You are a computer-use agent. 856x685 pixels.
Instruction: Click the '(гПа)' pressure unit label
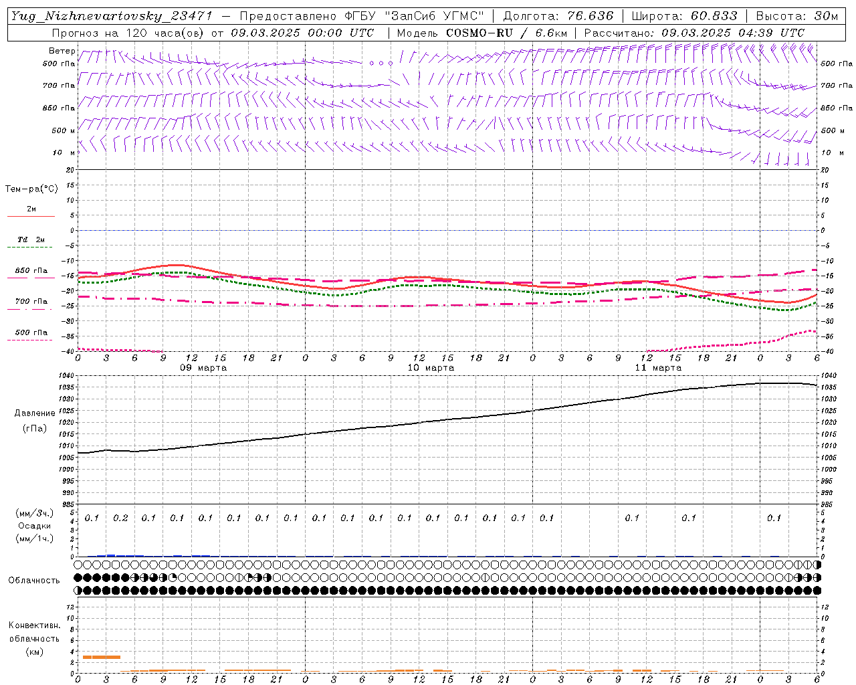click(x=35, y=428)
